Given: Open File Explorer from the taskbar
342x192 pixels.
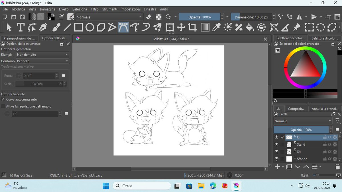Looking at the screenshot, I should tap(201, 186).
